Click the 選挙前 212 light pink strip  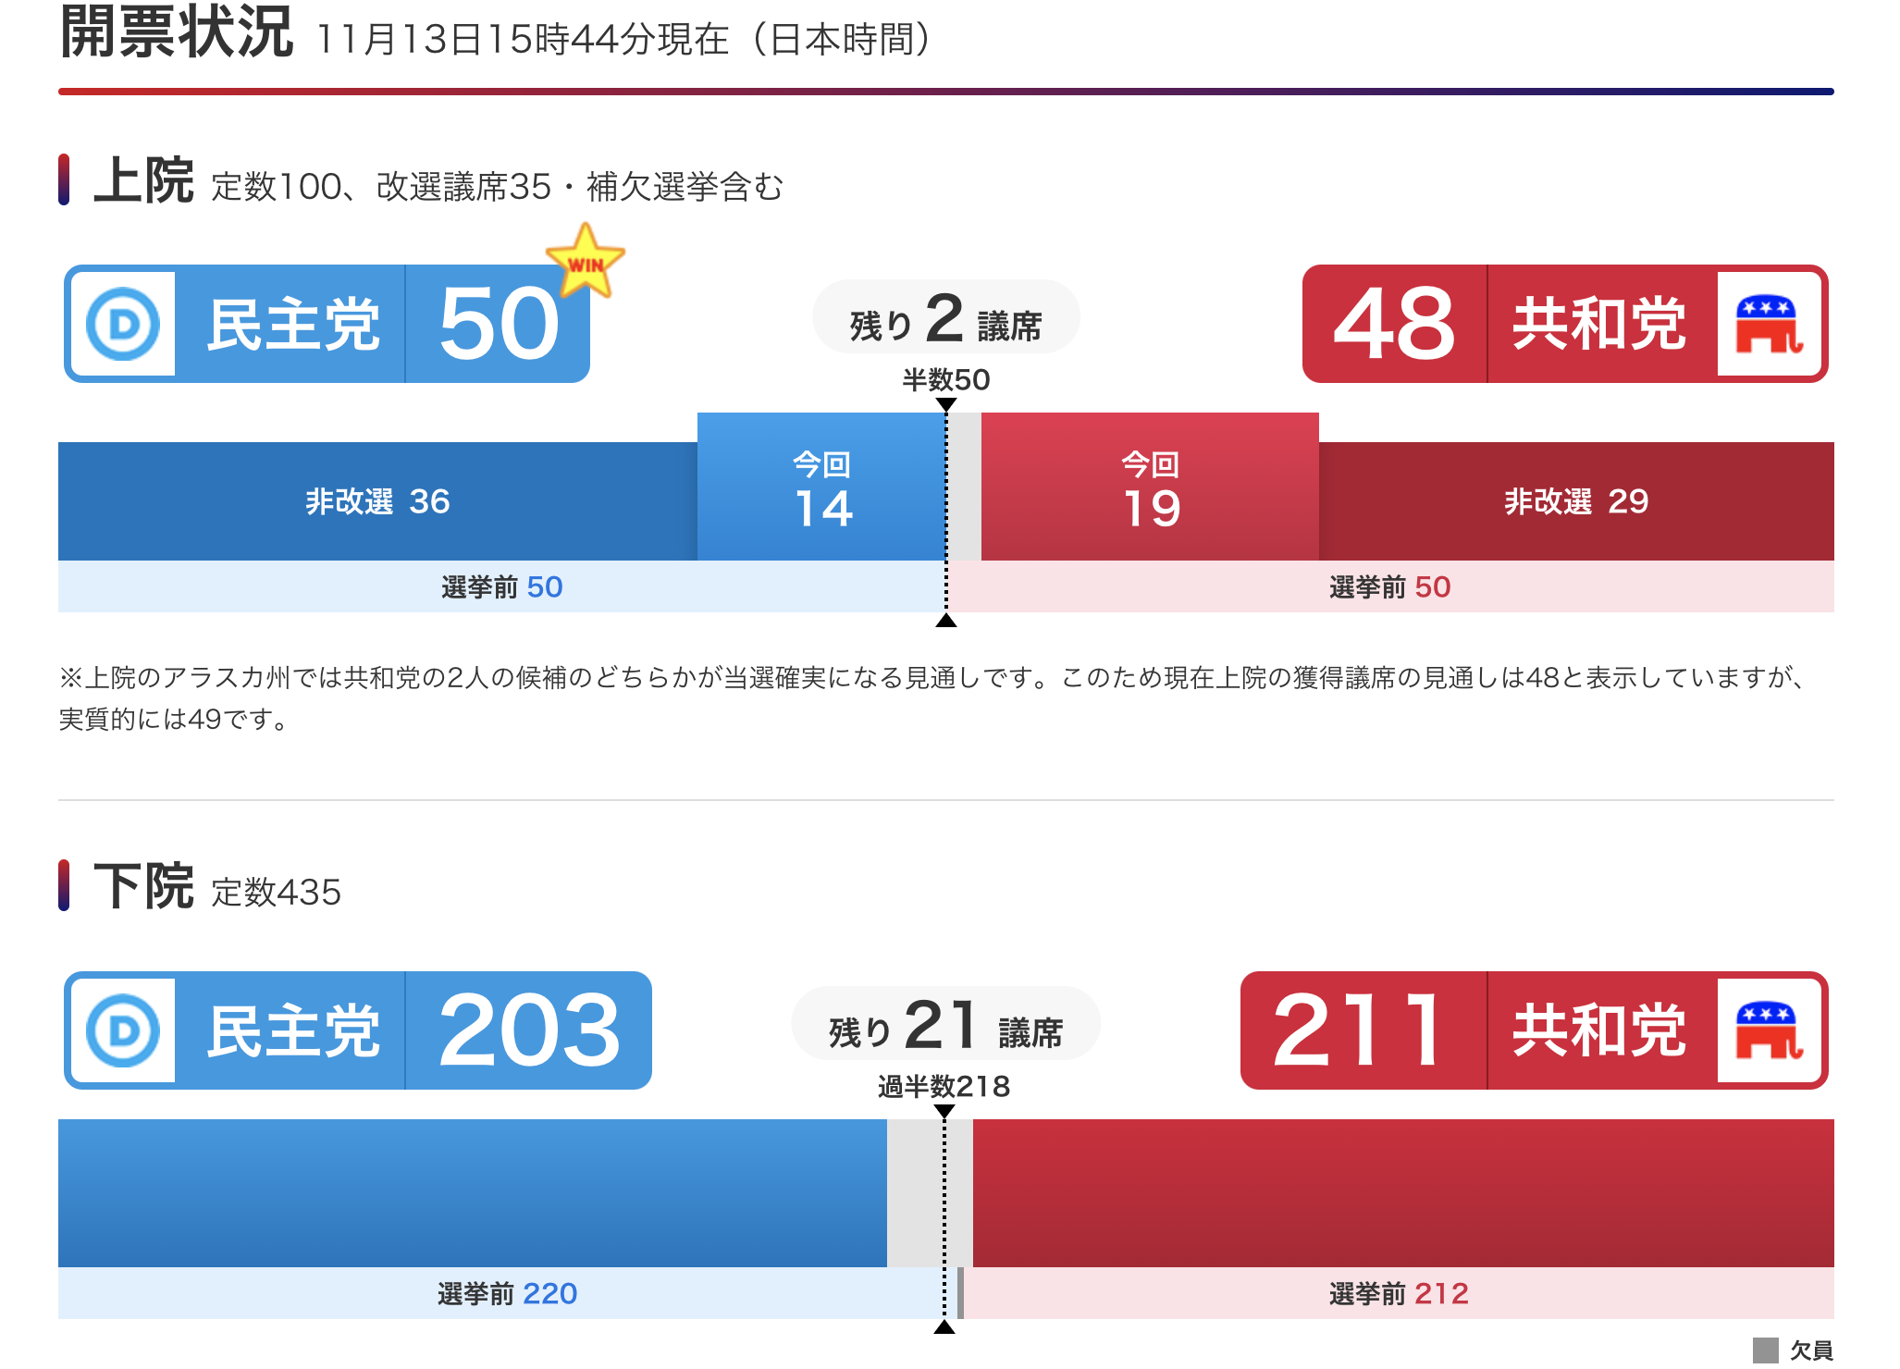[x=1398, y=1293]
